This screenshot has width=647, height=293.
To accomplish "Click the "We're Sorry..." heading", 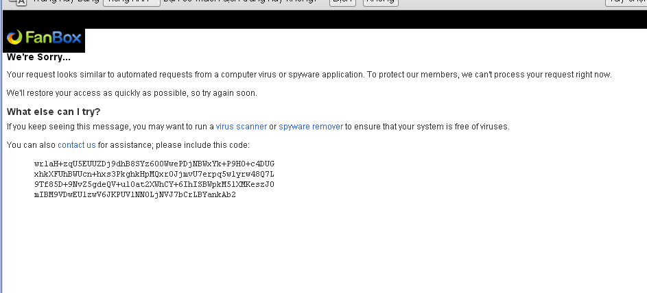I will (39, 58).
